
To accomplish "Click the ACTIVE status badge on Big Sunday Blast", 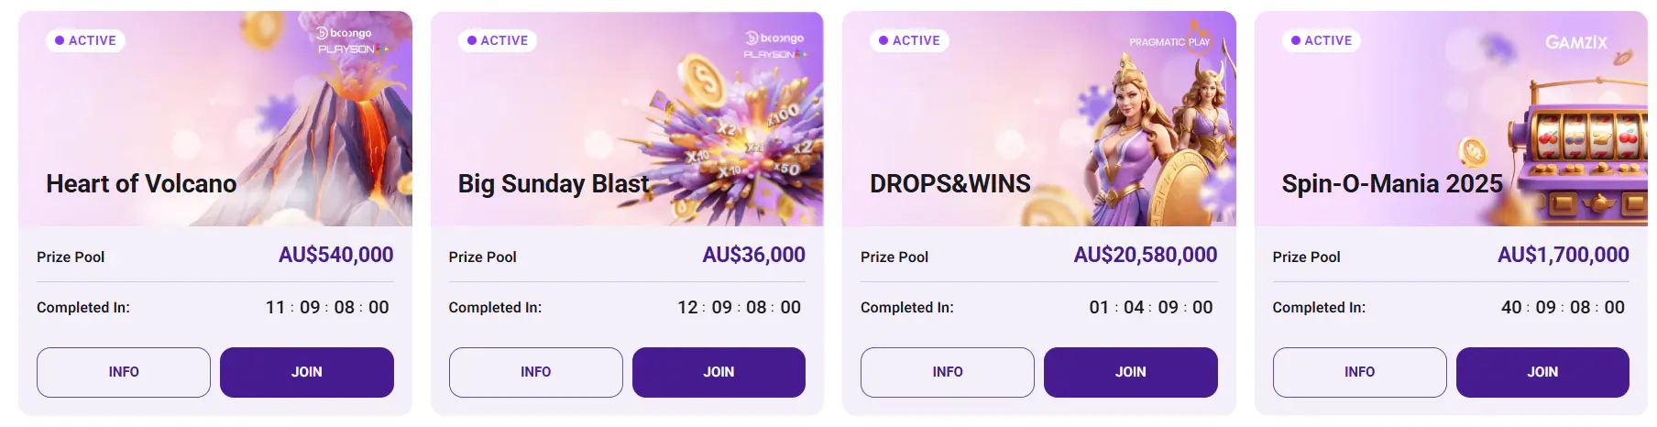I will (498, 40).
